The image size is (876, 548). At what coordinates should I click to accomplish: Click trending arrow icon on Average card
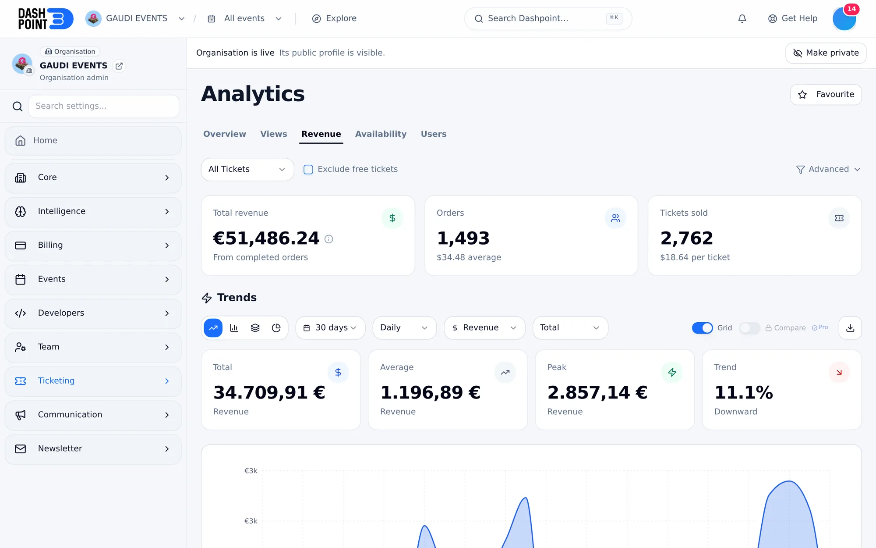(x=505, y=372)
